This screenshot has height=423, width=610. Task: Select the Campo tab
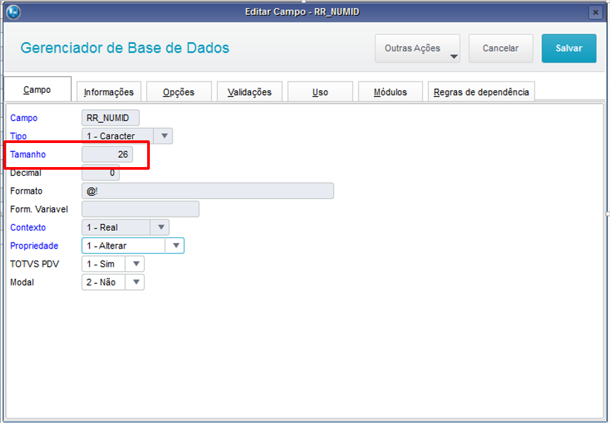tap(37, 90)
